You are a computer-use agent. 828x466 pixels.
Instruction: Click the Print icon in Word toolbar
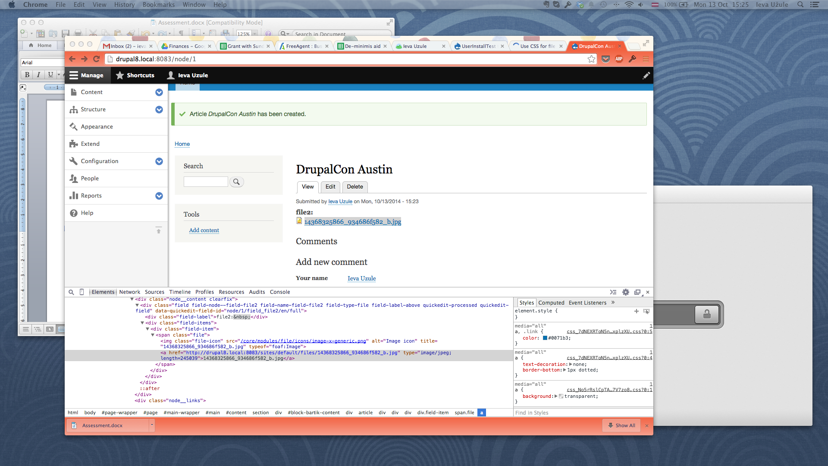coord(78,33)
